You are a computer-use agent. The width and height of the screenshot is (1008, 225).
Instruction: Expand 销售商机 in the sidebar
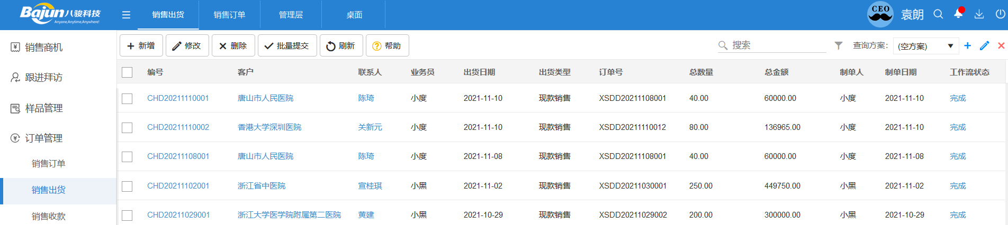point(43,48)
